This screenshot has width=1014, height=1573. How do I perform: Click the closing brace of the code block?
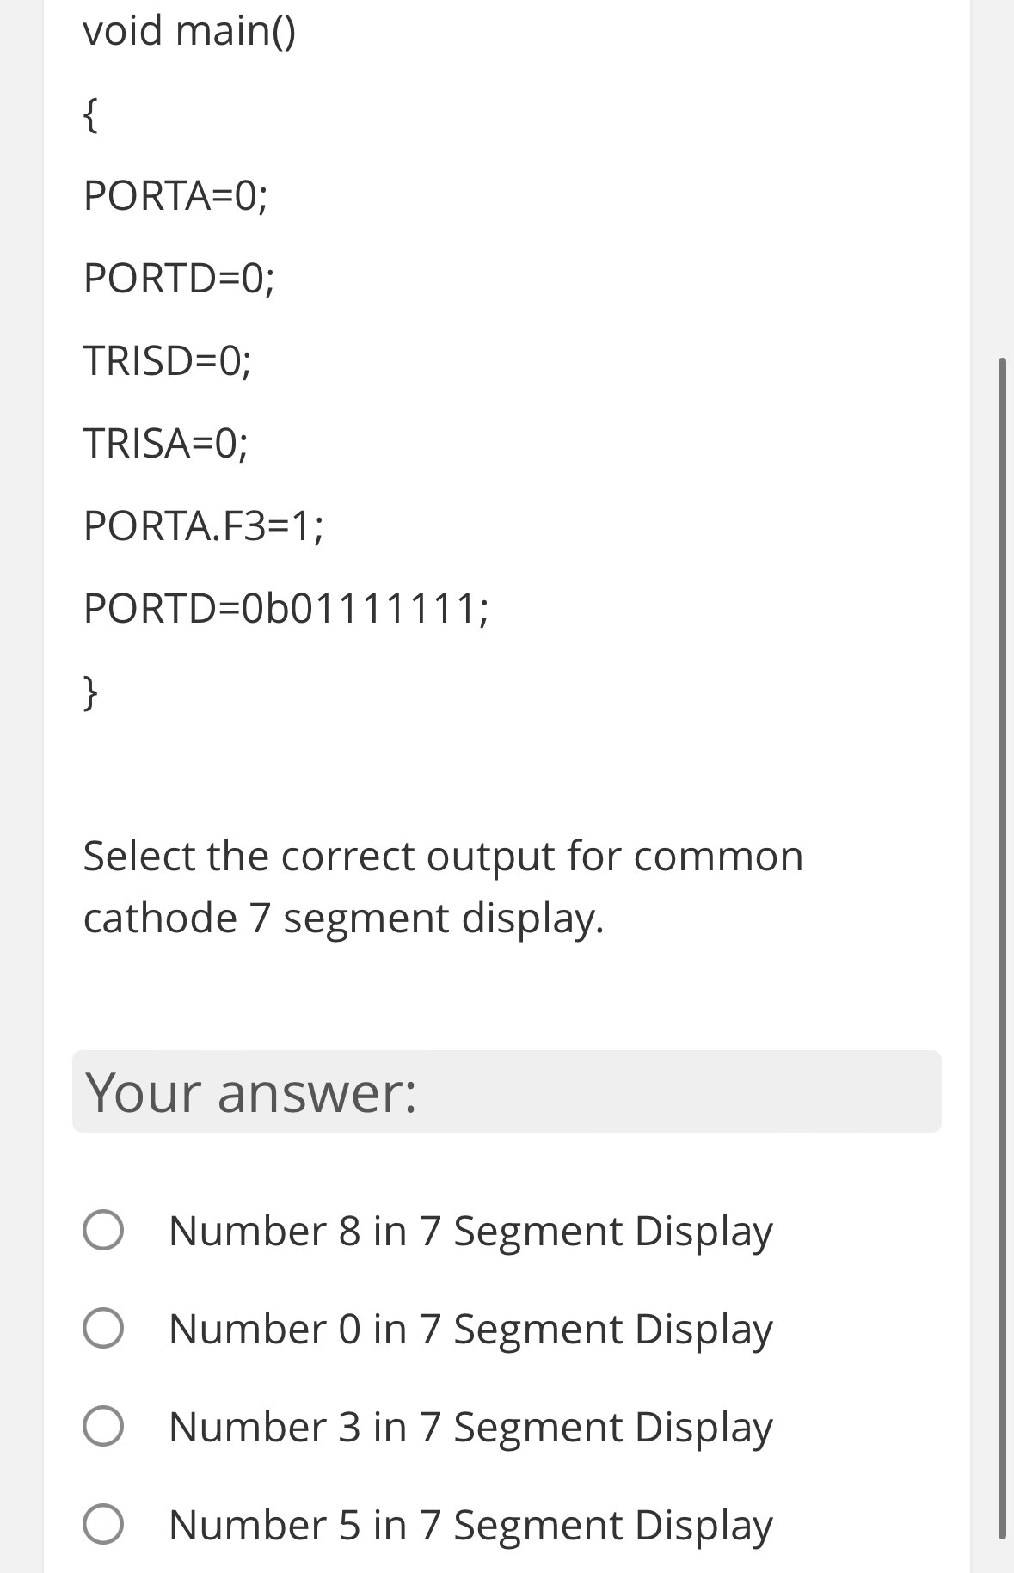(x=90, y=691)
